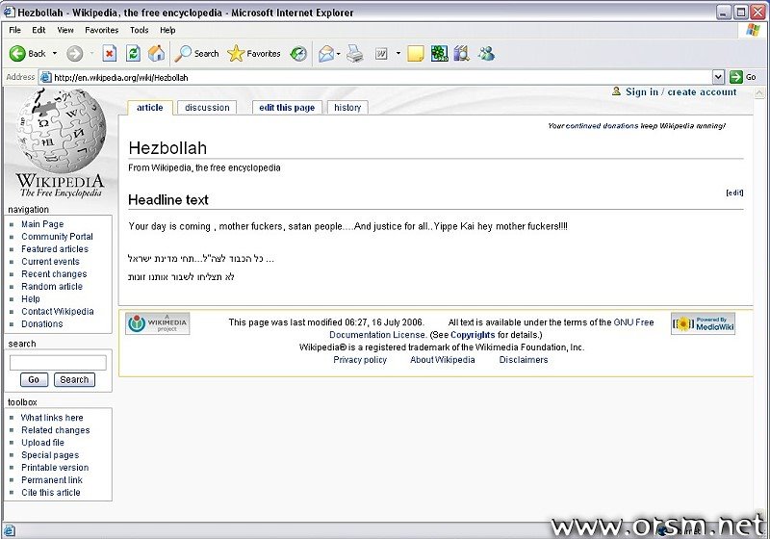Image resolution: width=770 pixels, height=539 pixels.
Task: Click the Mail envelope icon
Action: pos(326,54)
